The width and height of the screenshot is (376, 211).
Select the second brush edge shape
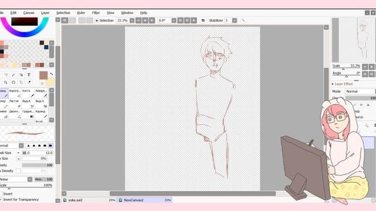coord(34,145)
